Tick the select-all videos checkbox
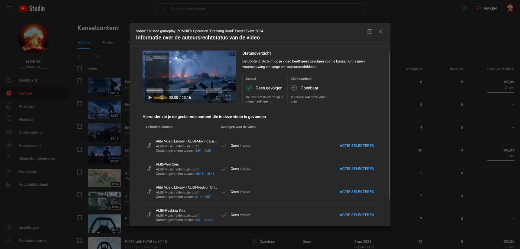 click(x=79, y=69)
